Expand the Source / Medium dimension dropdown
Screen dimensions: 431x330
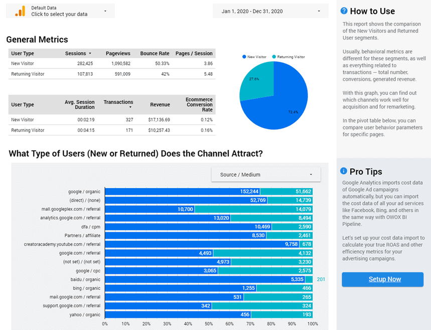pyautogui.click(x=266, y=175)
